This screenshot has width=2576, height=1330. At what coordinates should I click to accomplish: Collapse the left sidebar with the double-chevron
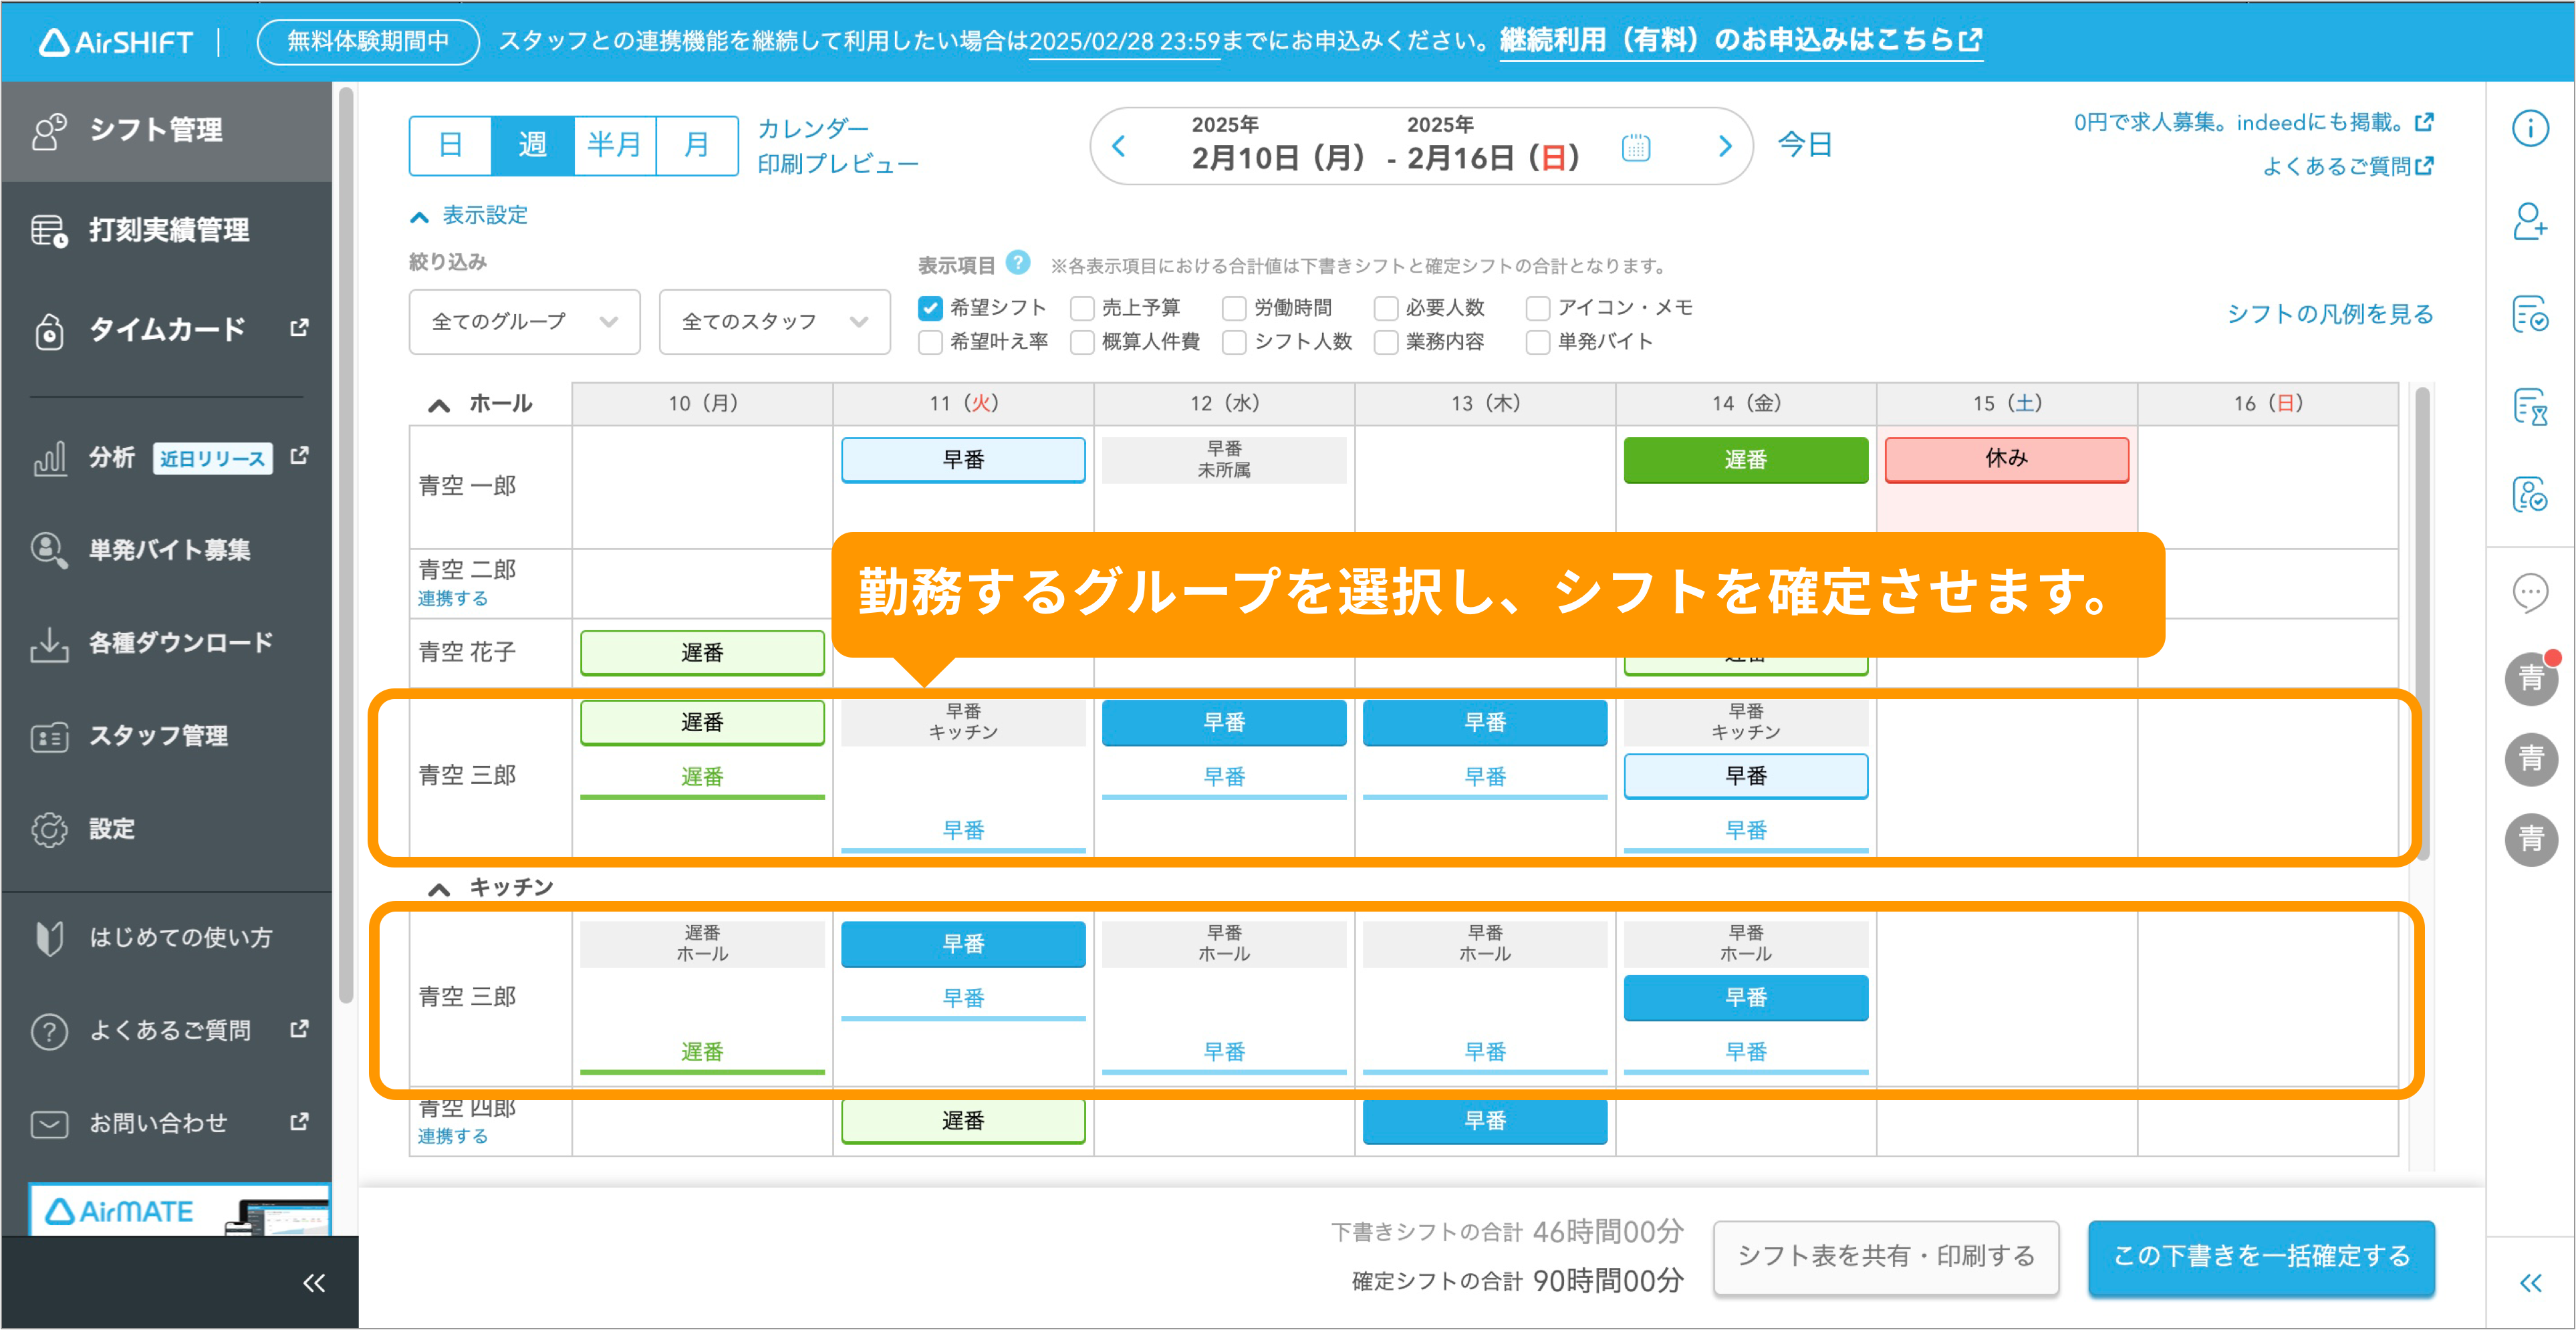[314, 1283]
